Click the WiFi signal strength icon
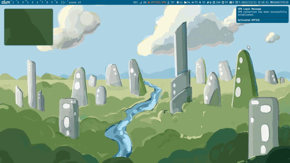The image size is (290, 163). point(141,3)
